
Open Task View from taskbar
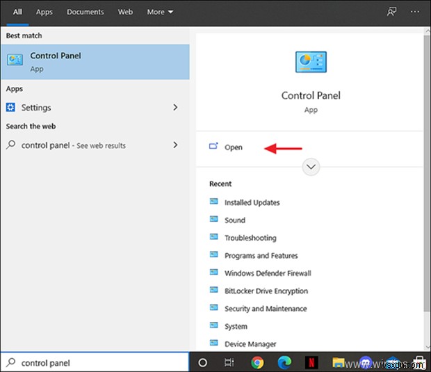click(229, 362)
